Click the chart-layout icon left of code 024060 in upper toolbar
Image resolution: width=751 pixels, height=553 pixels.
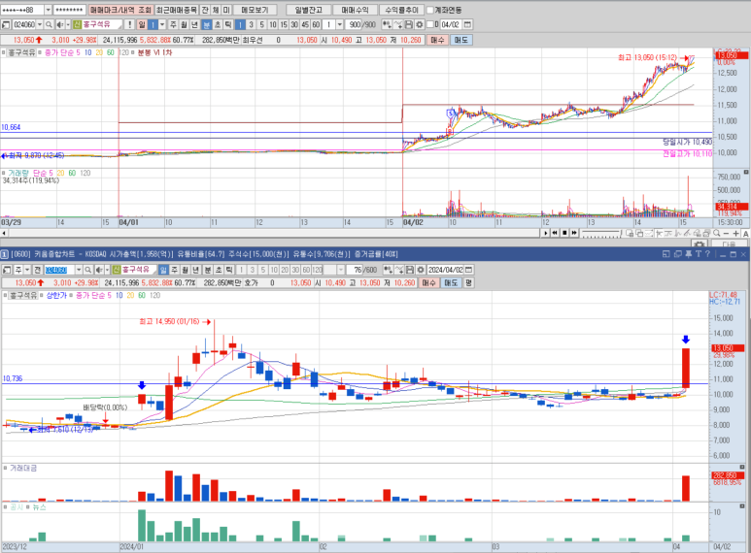click(5, 24)
